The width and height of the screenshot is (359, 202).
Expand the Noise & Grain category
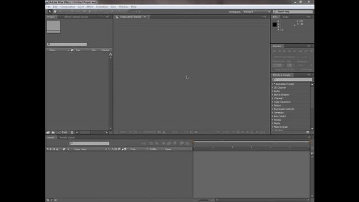point(273,127)
